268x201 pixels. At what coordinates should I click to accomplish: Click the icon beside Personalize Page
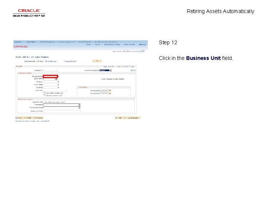point(143,51)
